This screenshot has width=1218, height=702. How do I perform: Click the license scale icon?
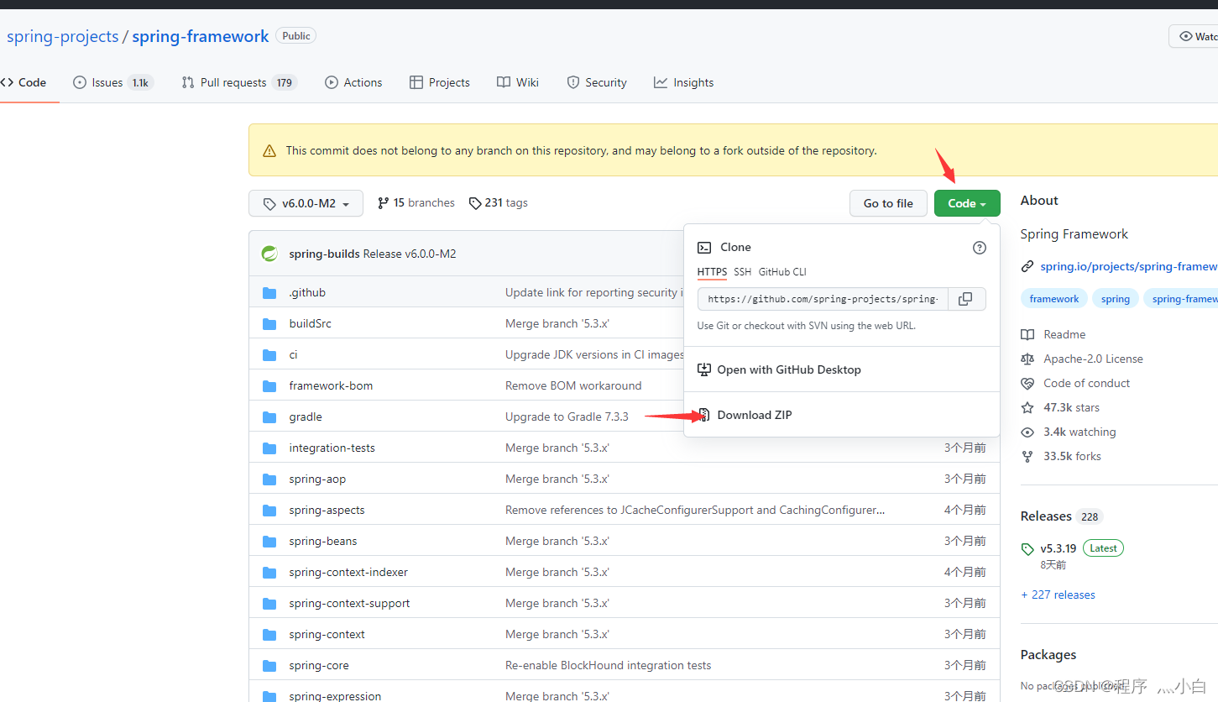point(1027,359)
